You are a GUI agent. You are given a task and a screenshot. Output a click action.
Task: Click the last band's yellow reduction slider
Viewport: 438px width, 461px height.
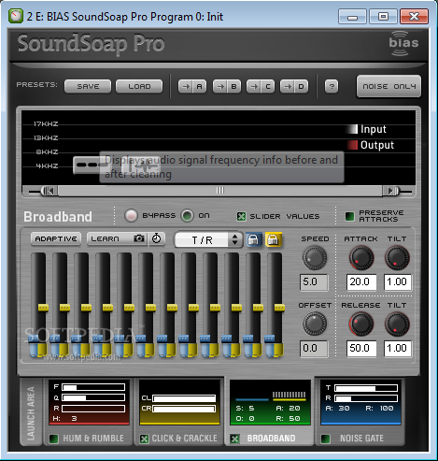[279, 308]
